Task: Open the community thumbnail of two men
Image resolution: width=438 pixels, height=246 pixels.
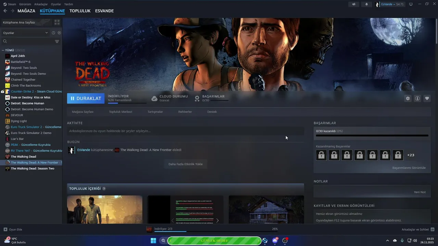Action: [105, 209]
